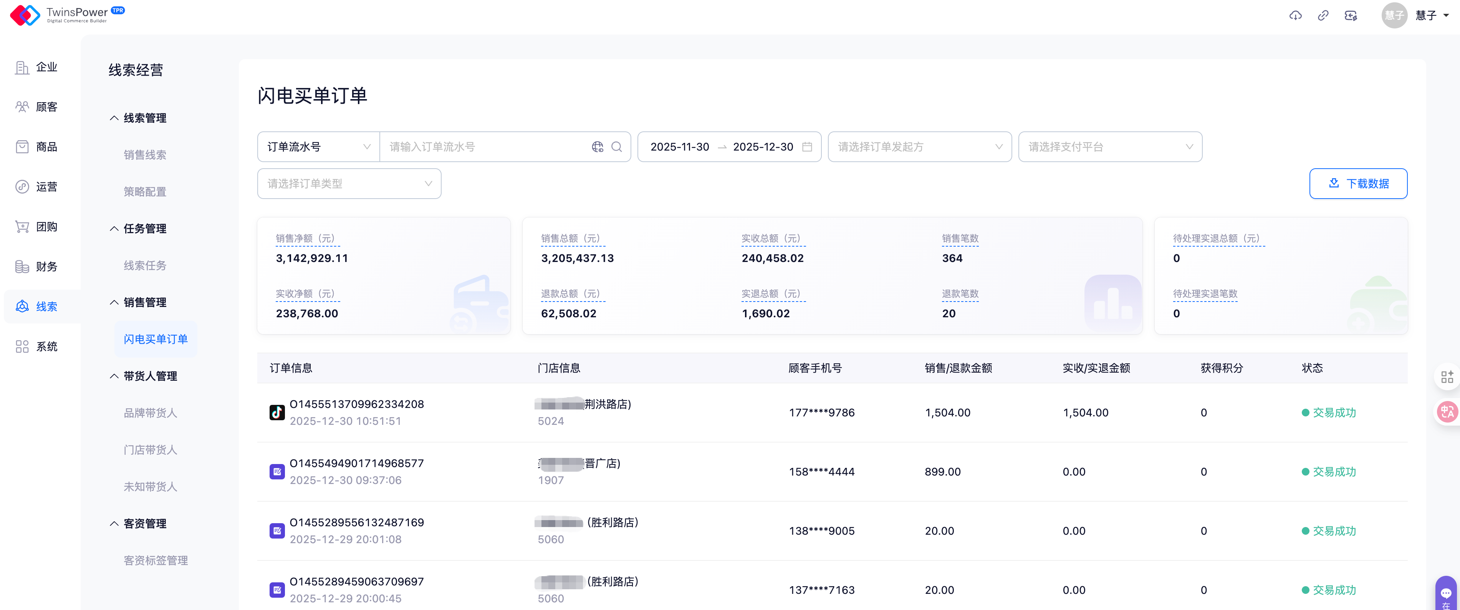Open the 请选择支付平台 dropdown

pos(1109,147)
